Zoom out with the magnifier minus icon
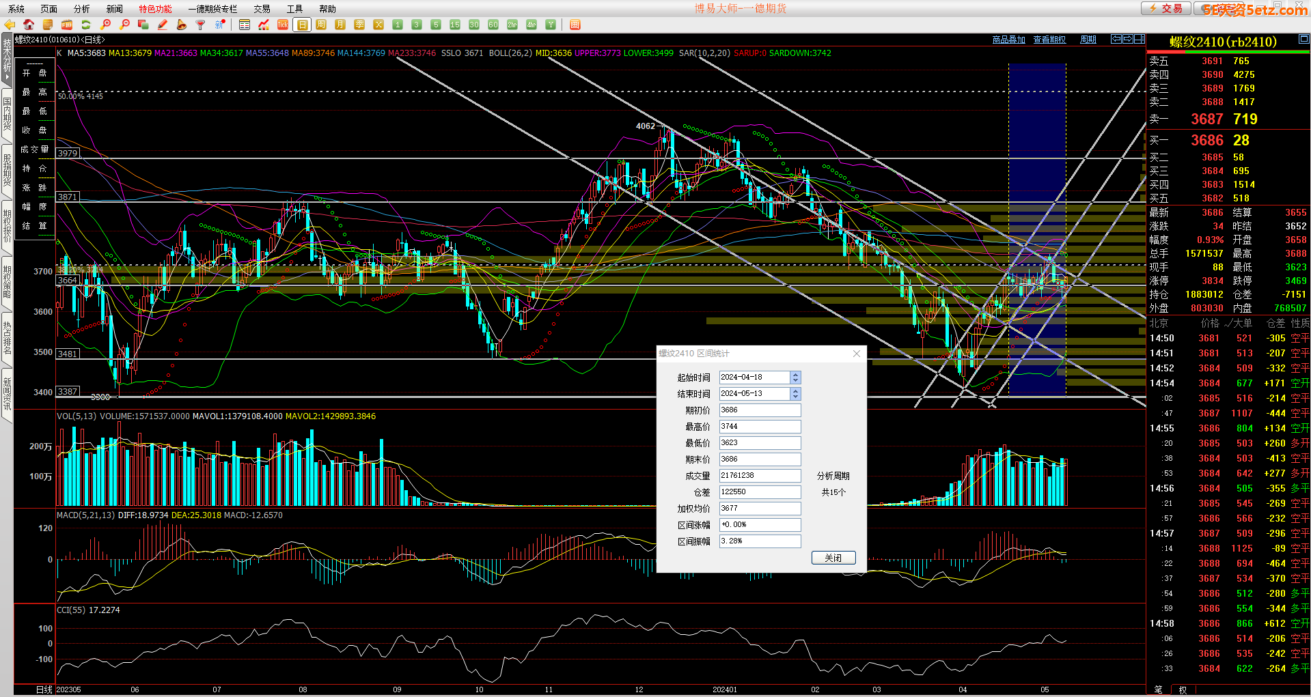 coord(124,25)
